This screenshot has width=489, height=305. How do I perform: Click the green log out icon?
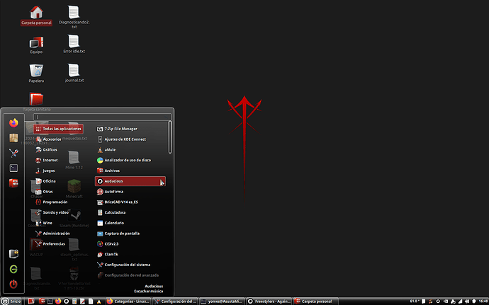click(x=13, y=269)
